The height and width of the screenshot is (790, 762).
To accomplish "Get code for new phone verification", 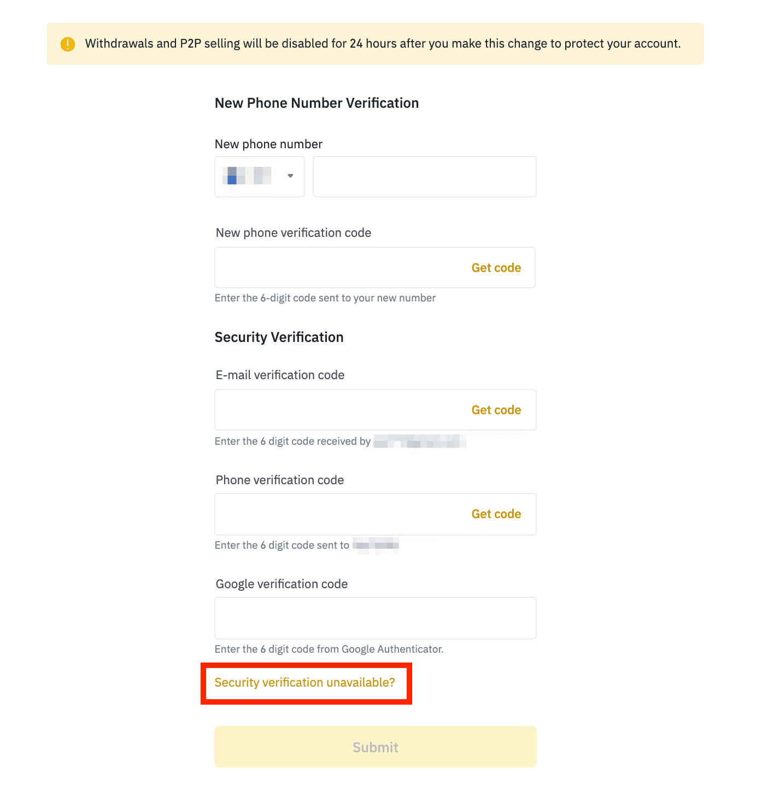I will (496, 268).
